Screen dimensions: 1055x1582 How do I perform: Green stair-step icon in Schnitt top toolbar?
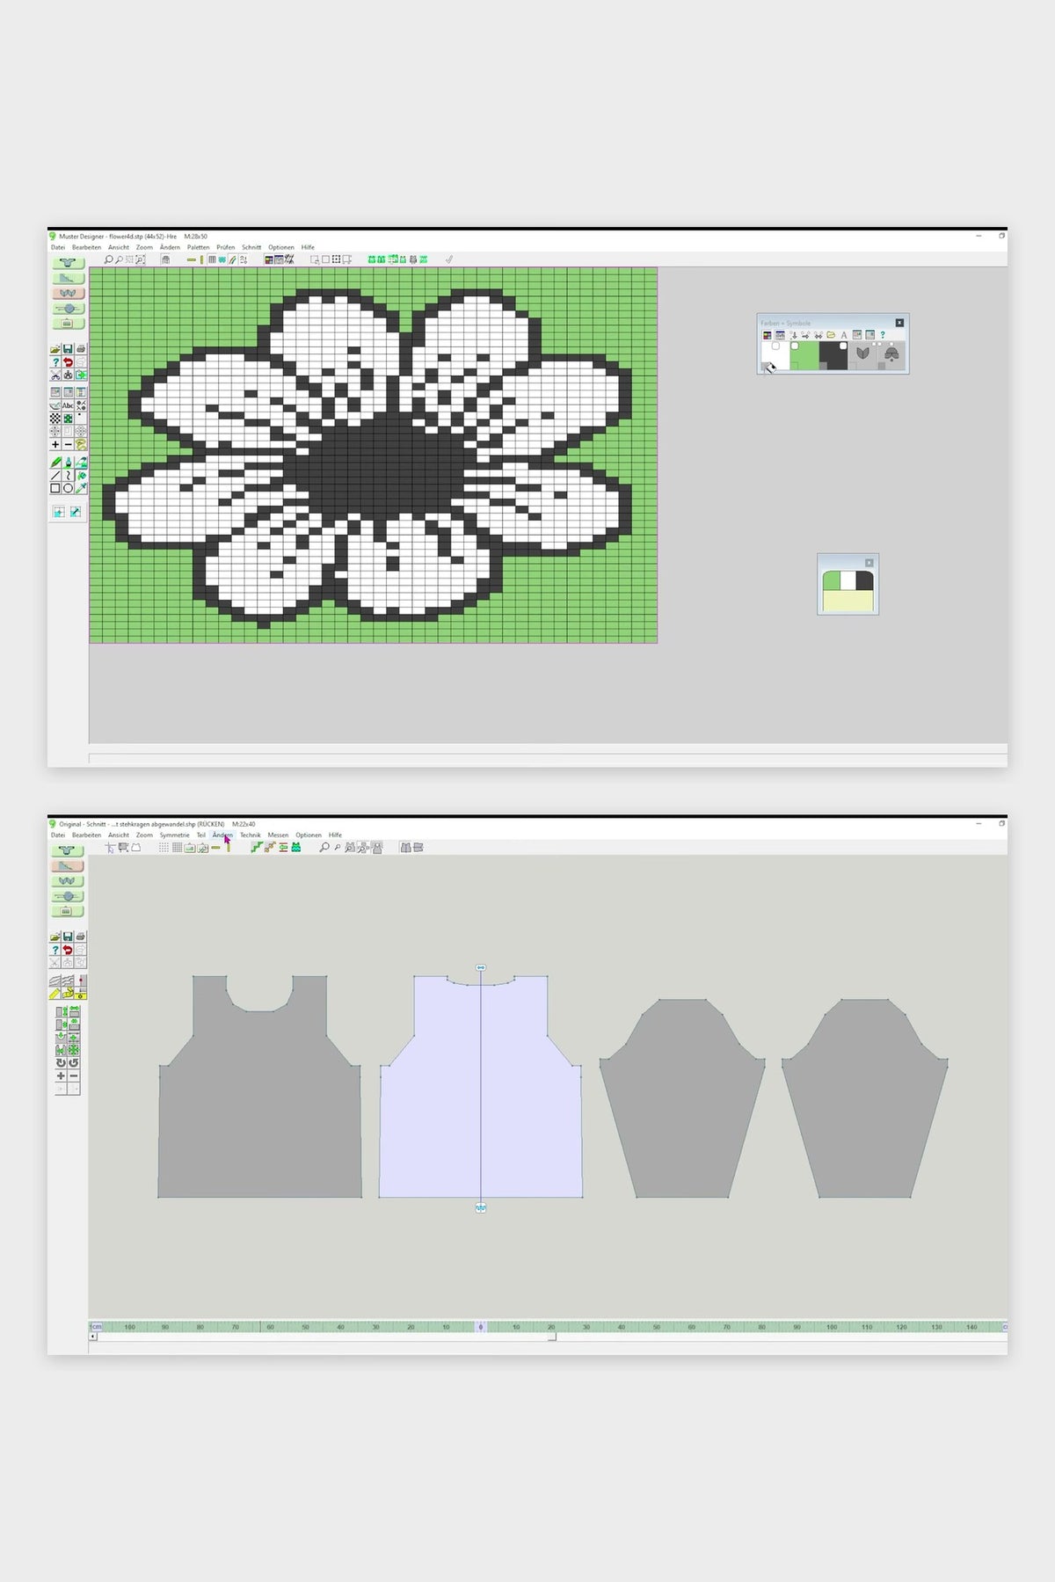pyautogui.click(x=257, y=847)
